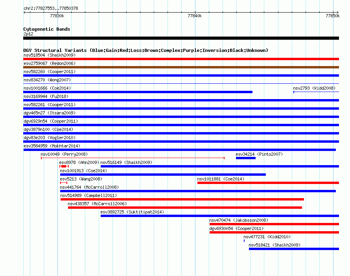Click the esv34214 short blue bar
350x276 pixels.
point(246,158)
